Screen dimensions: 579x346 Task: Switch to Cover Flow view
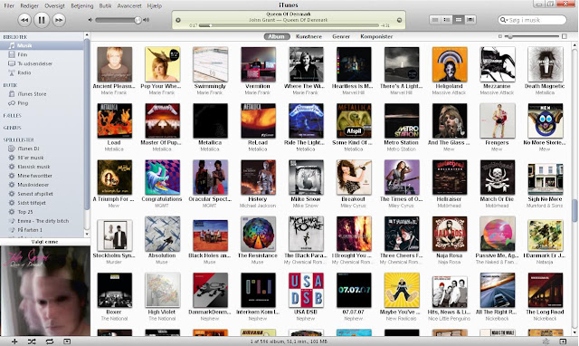pyautogui.click(x=470, y=20)
